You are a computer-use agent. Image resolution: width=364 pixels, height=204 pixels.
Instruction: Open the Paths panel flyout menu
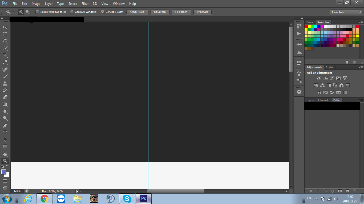click(361, 100)
